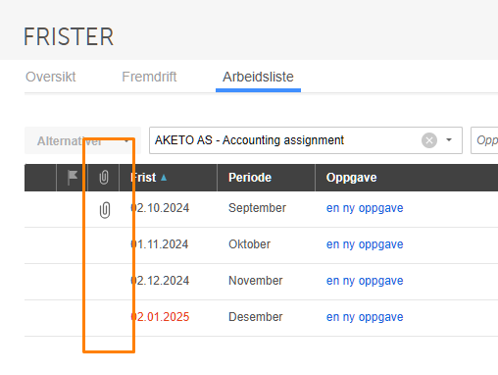Sort by the Frist column ascending arrow
Image resolution: width=498 pixels, height=375 pixels.
click(164, 178)
